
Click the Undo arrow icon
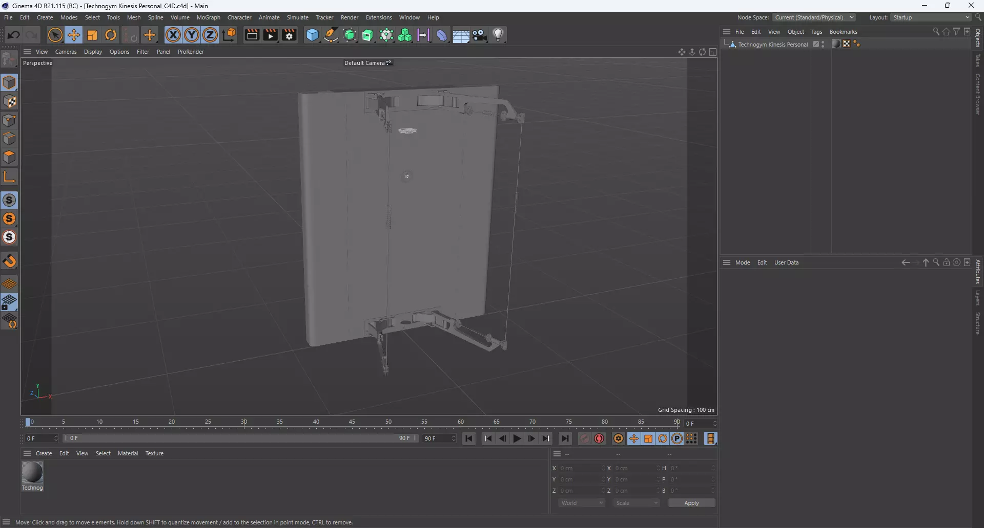14,35
